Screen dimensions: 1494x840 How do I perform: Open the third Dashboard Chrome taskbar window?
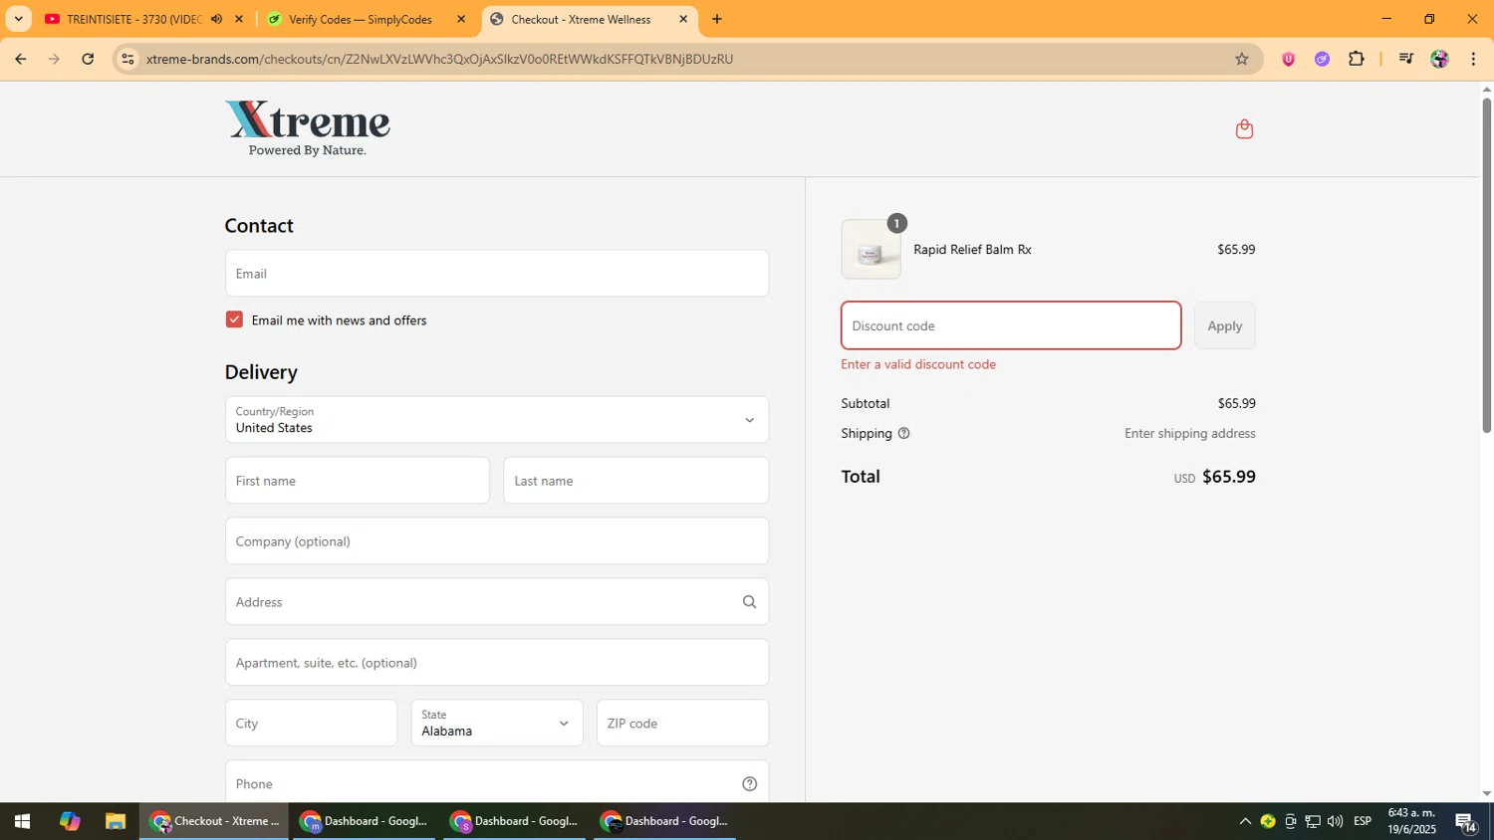pos(664,821)
